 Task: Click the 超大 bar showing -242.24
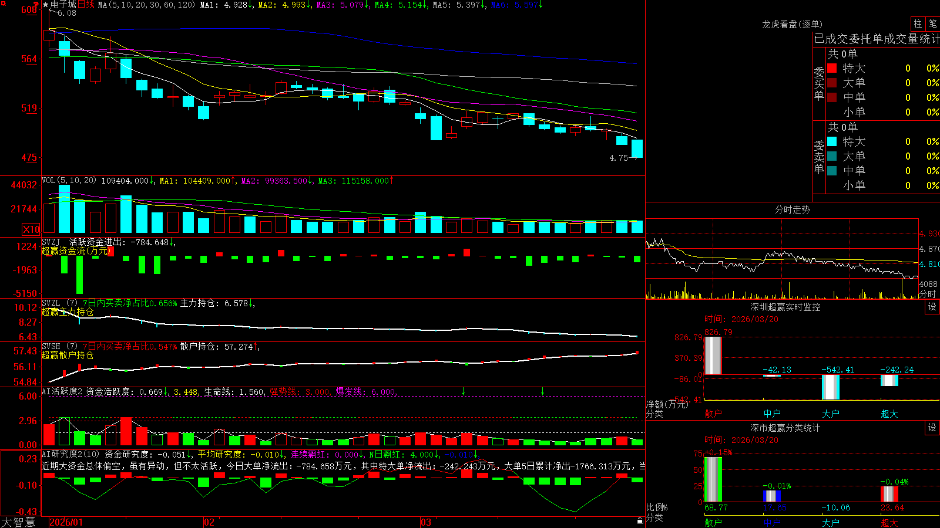(x=889, y=381)
